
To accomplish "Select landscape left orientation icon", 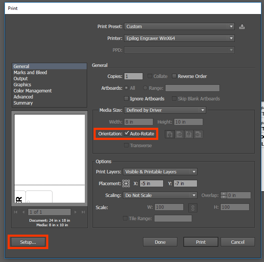I will tap(179, 134).
